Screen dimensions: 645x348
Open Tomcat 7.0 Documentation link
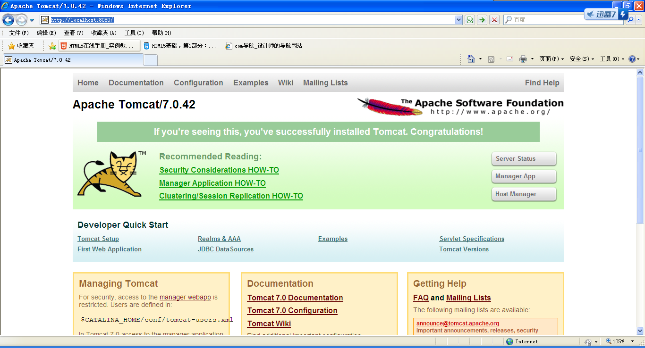[295, 298]
